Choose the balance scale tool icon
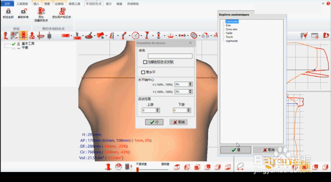This screenshot has height=182, width=331. coord(170,35)
